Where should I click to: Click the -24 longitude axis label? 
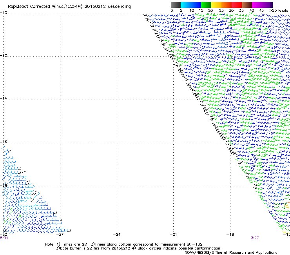pos(117,235)
